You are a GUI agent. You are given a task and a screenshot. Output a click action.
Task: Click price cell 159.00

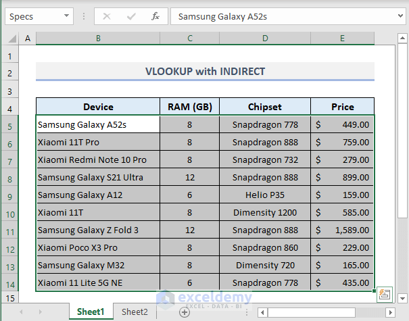(x=343, y=195)
